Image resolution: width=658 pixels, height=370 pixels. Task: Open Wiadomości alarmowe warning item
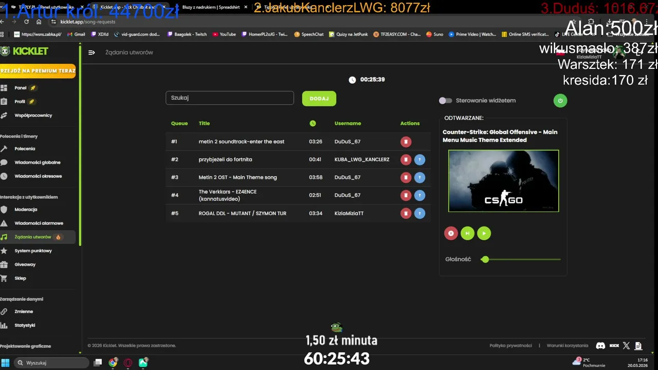(x=39, y=224)
